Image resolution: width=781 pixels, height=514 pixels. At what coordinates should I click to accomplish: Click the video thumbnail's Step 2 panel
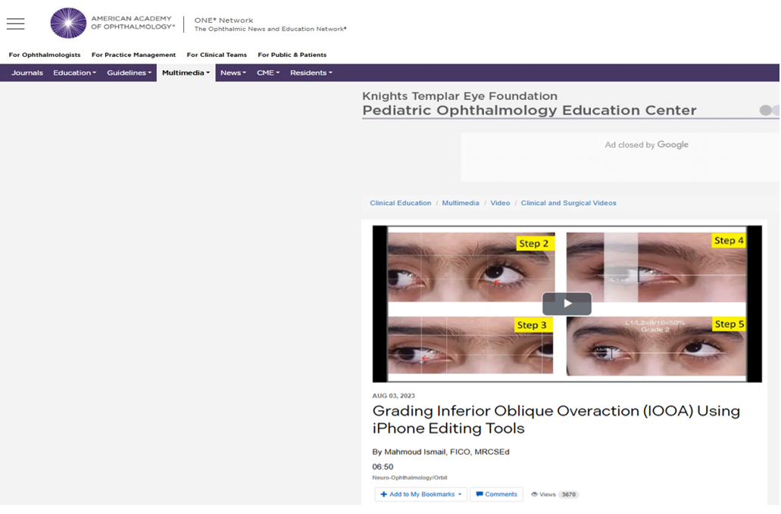(x=470, y=267)
